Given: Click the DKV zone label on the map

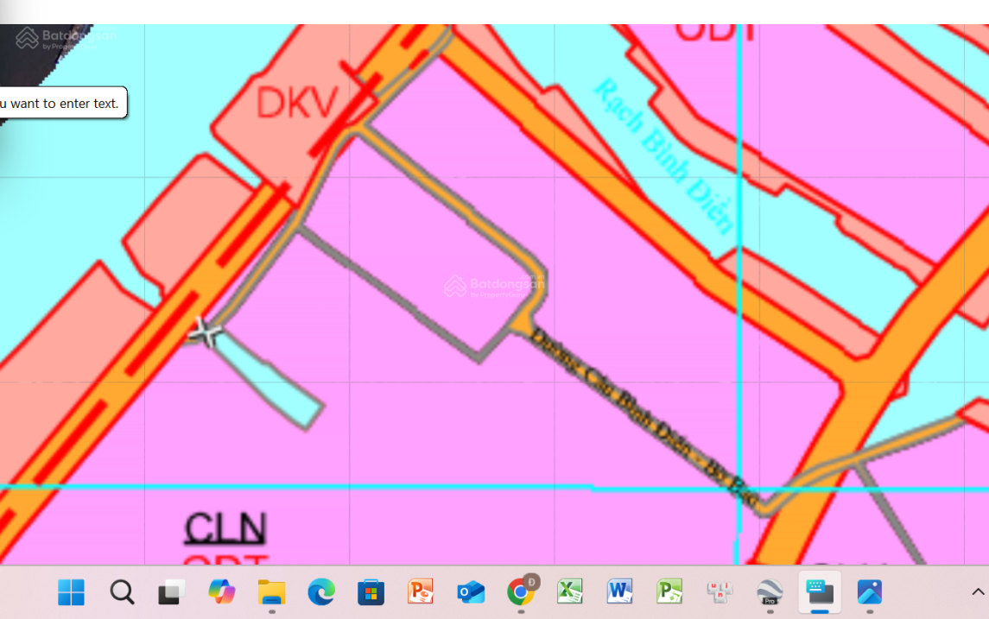Looking at the screenshot, I should (x=297, y=103).
